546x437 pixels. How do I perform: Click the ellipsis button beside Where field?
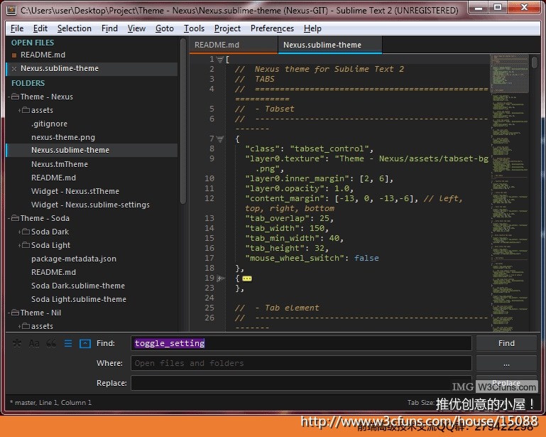[x=506, y=363]
